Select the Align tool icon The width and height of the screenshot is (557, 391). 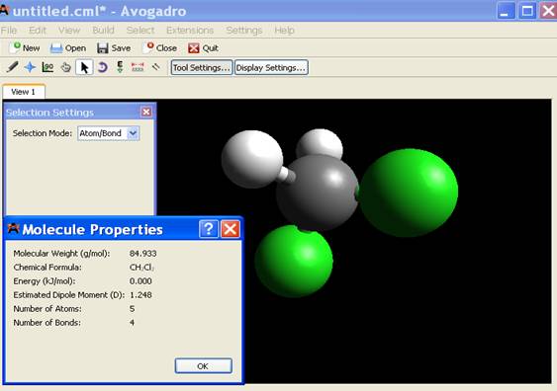(x=156, y=66)
